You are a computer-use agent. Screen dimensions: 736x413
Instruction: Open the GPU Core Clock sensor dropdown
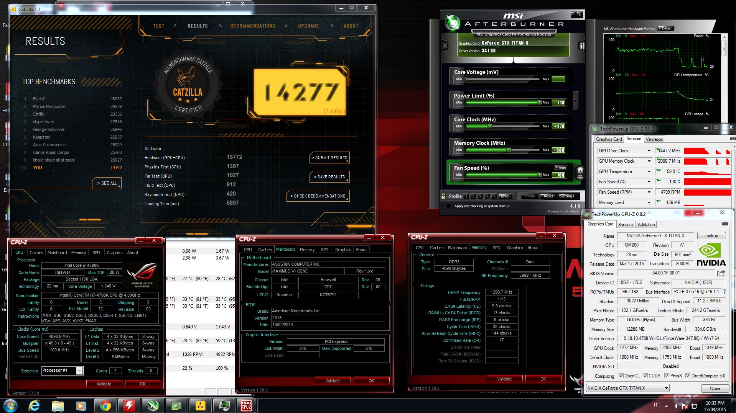point(649,151)
